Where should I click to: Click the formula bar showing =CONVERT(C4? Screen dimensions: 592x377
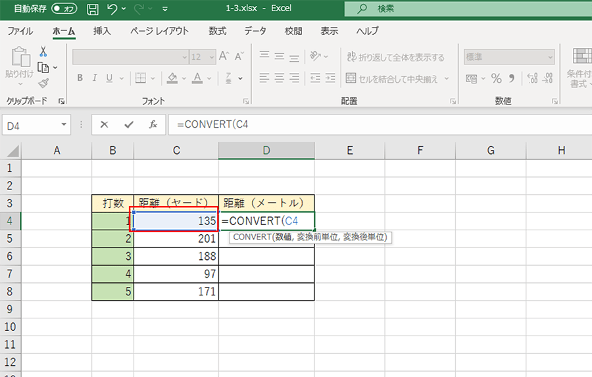[380, 124]
